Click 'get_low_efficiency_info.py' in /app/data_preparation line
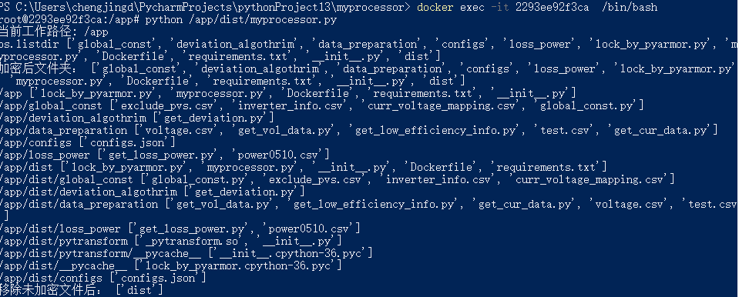Screen dimensions: 739x297 [x=436, y=130]
